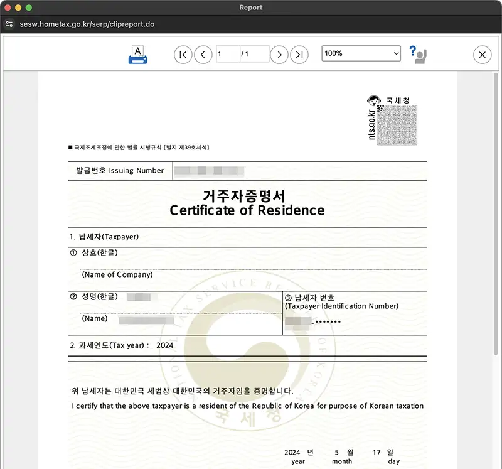The width and height of the screenshot is (502, 469).
Task: Close the report viewer with X button
Action: [x=482, y=55]
